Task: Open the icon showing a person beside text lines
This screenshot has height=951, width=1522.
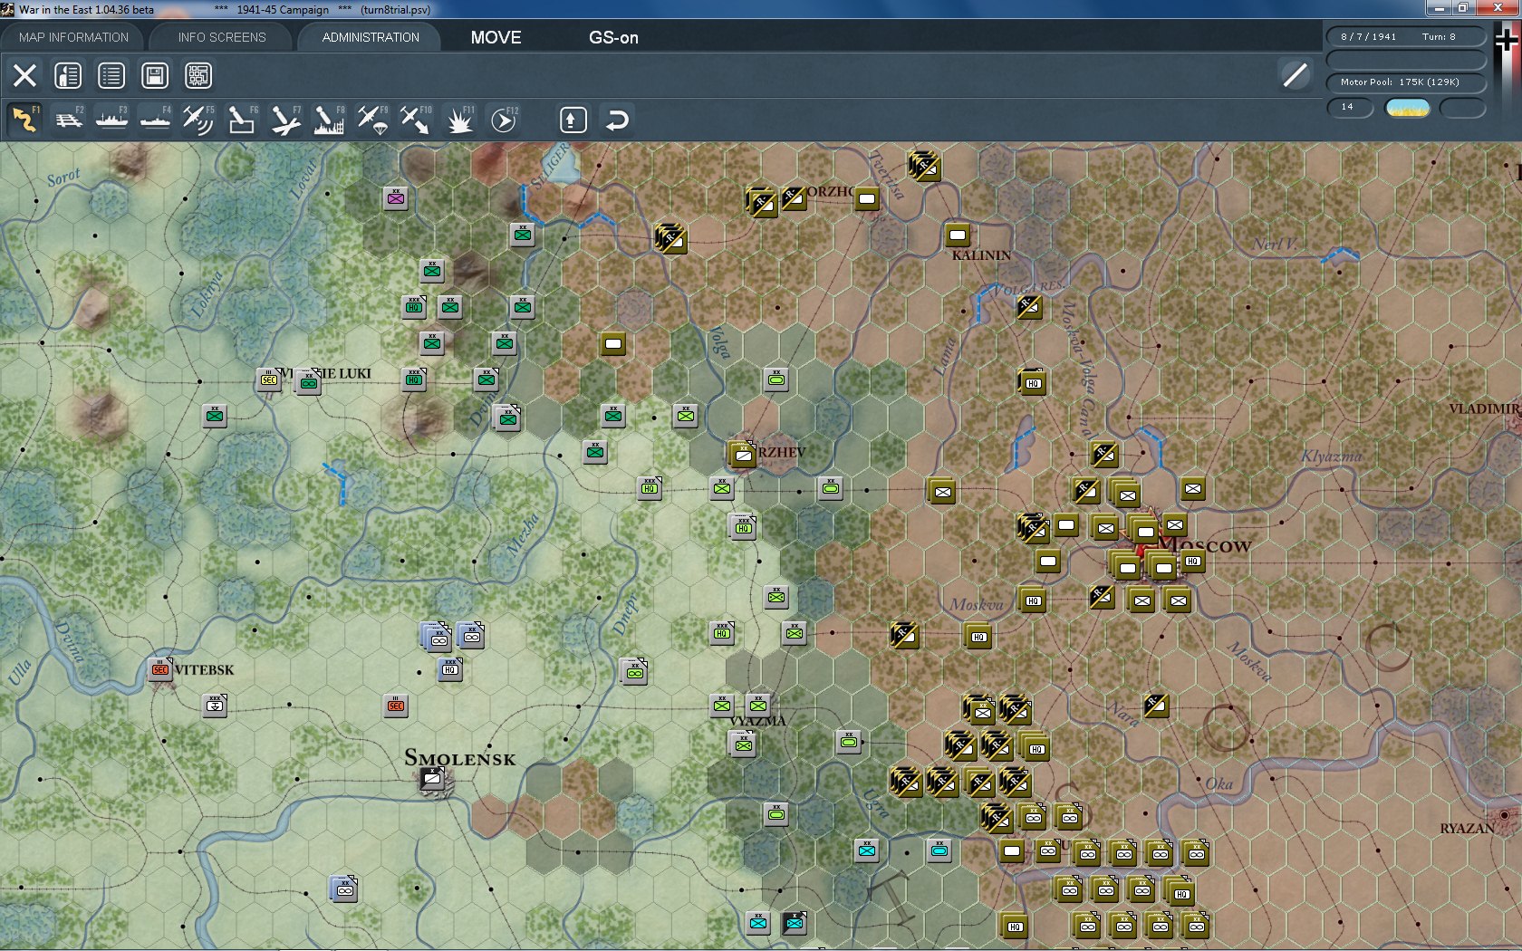Action: point(68,75)
